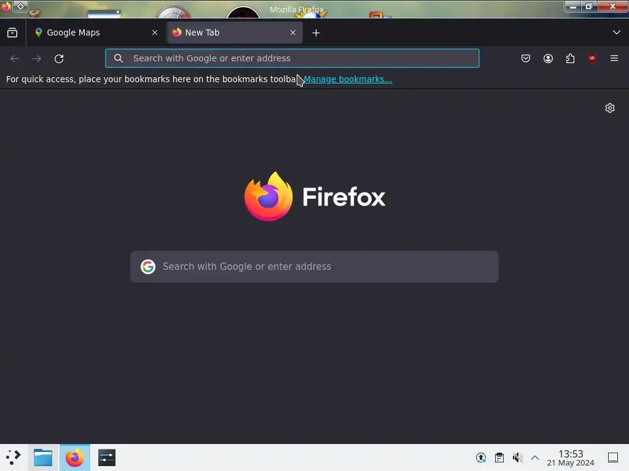
Task: Select the New Tab tab
Action: click(235, 33)
